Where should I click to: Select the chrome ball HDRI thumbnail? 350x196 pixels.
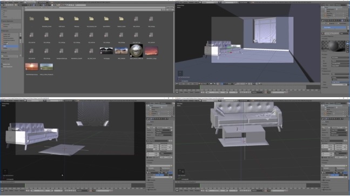136,50
